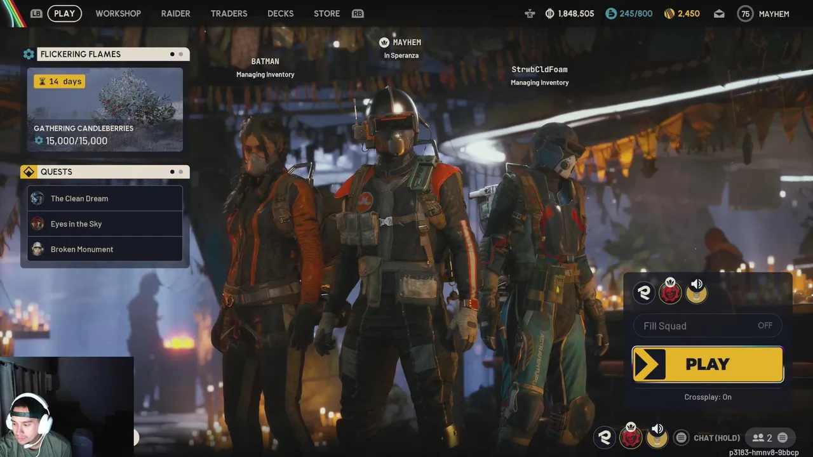813x457 pixels.
Task: Click the RB bumper icon
Action: tap(358, 13)
